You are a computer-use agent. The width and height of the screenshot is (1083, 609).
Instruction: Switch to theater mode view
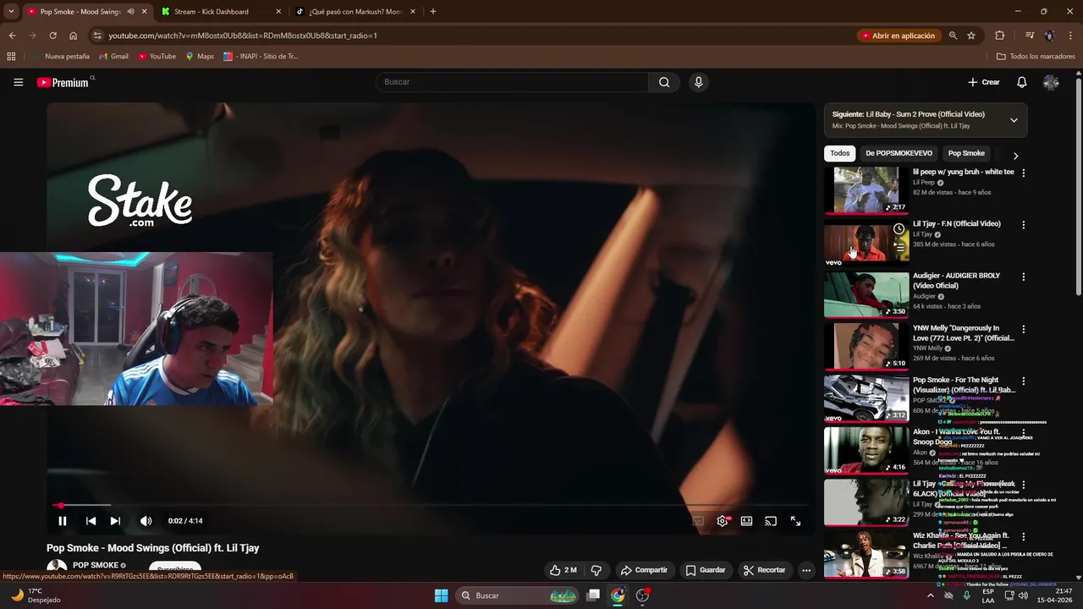(746, 521)
